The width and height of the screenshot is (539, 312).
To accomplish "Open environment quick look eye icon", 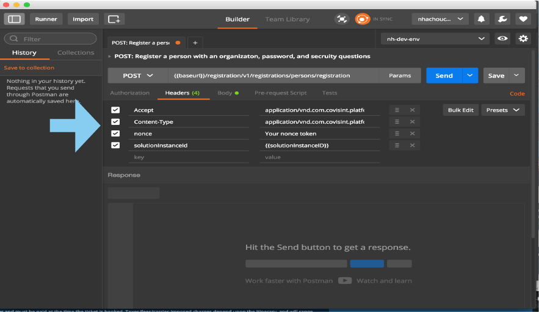I will coord(502,38).
